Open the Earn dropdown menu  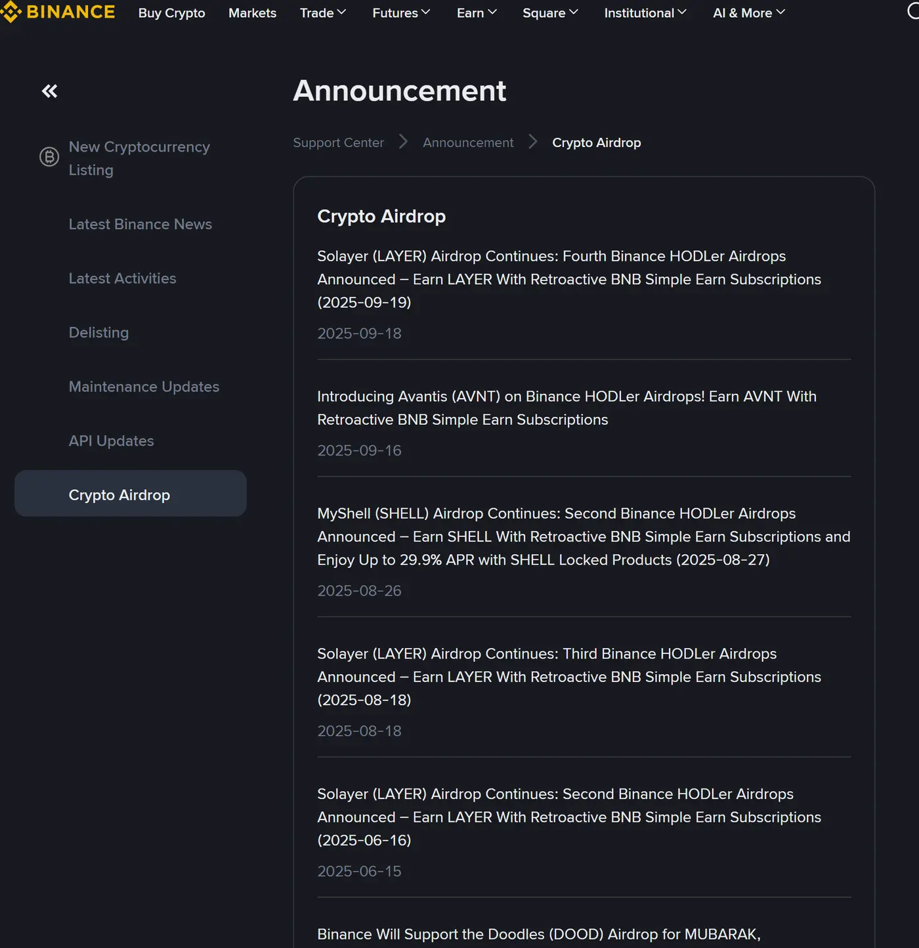(x=477, y=13)
